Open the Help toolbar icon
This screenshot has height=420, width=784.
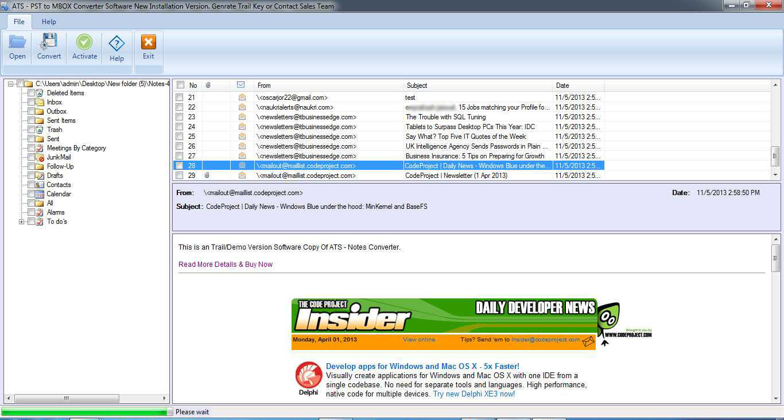(x=117, y=44)
